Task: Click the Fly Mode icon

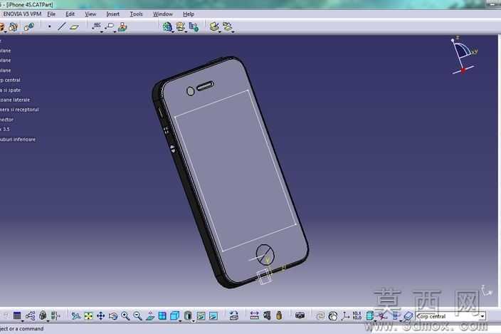Action: click(76, 316)
